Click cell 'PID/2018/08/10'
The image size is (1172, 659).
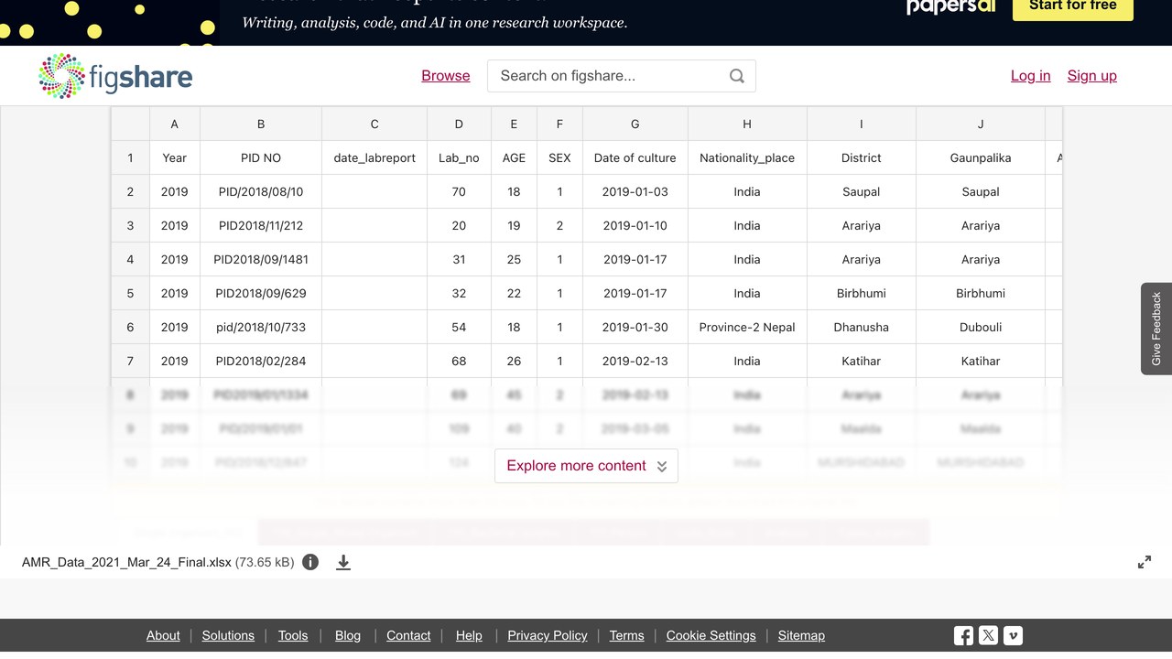tap(261, 192)
